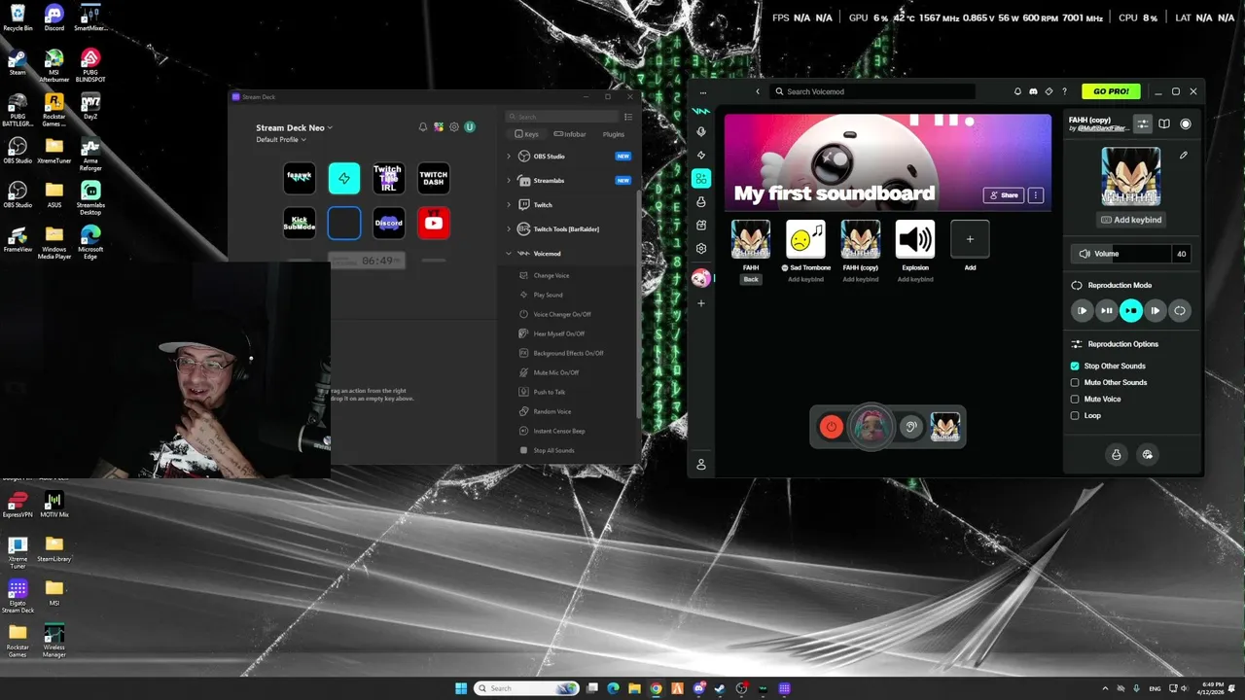Open soundboard three-dot options menu
Viewport: 1245px width, 700px height.
[x=1036, y=195]
